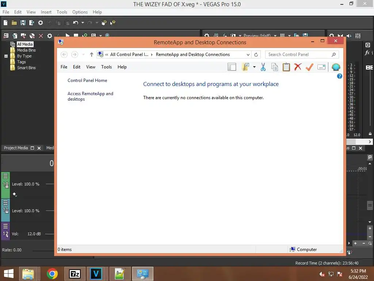Click the blue help question mark icon
Screen dimensions: 374x281
pyautogui.click(x=339, y=76)
